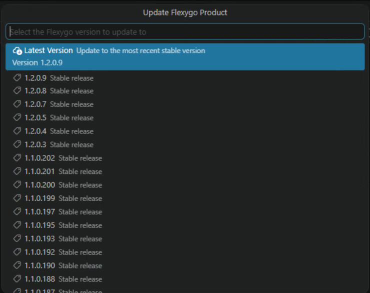Select version 1.1.0.193 text label
The height and width of the screenshot is (293, 370).
click(39, 238)
